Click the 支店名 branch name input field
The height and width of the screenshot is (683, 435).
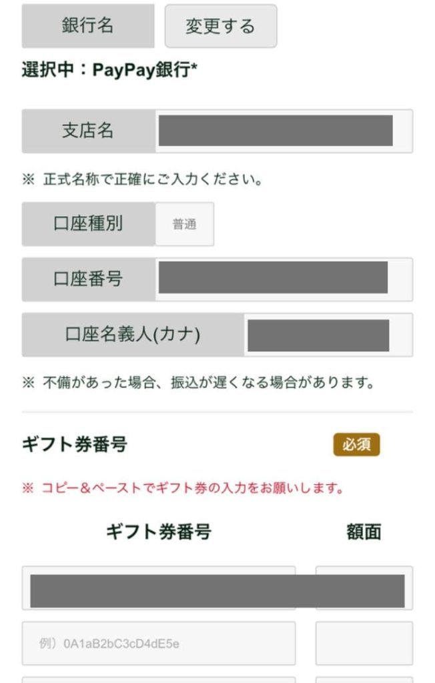tap(287, 131)
